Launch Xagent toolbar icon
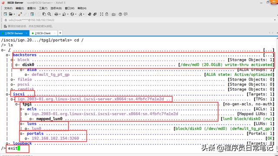This screenshot has height=156, width=278. tap(95, 14)
